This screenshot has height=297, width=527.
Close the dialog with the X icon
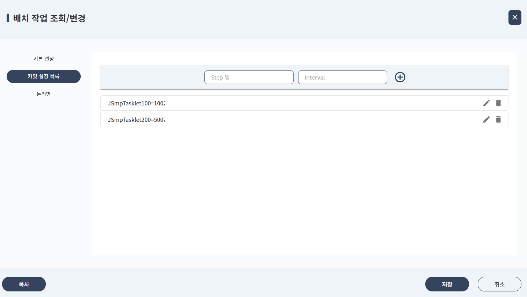pos(514,17)
